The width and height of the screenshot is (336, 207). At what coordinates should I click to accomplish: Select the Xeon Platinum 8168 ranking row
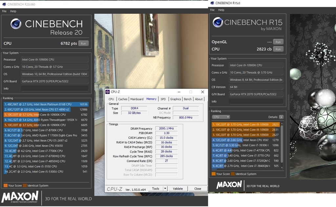click(46, 104)
